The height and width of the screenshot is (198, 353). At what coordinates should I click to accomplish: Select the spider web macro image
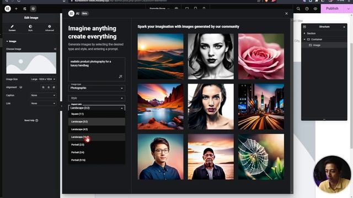(x=261, y=157)
